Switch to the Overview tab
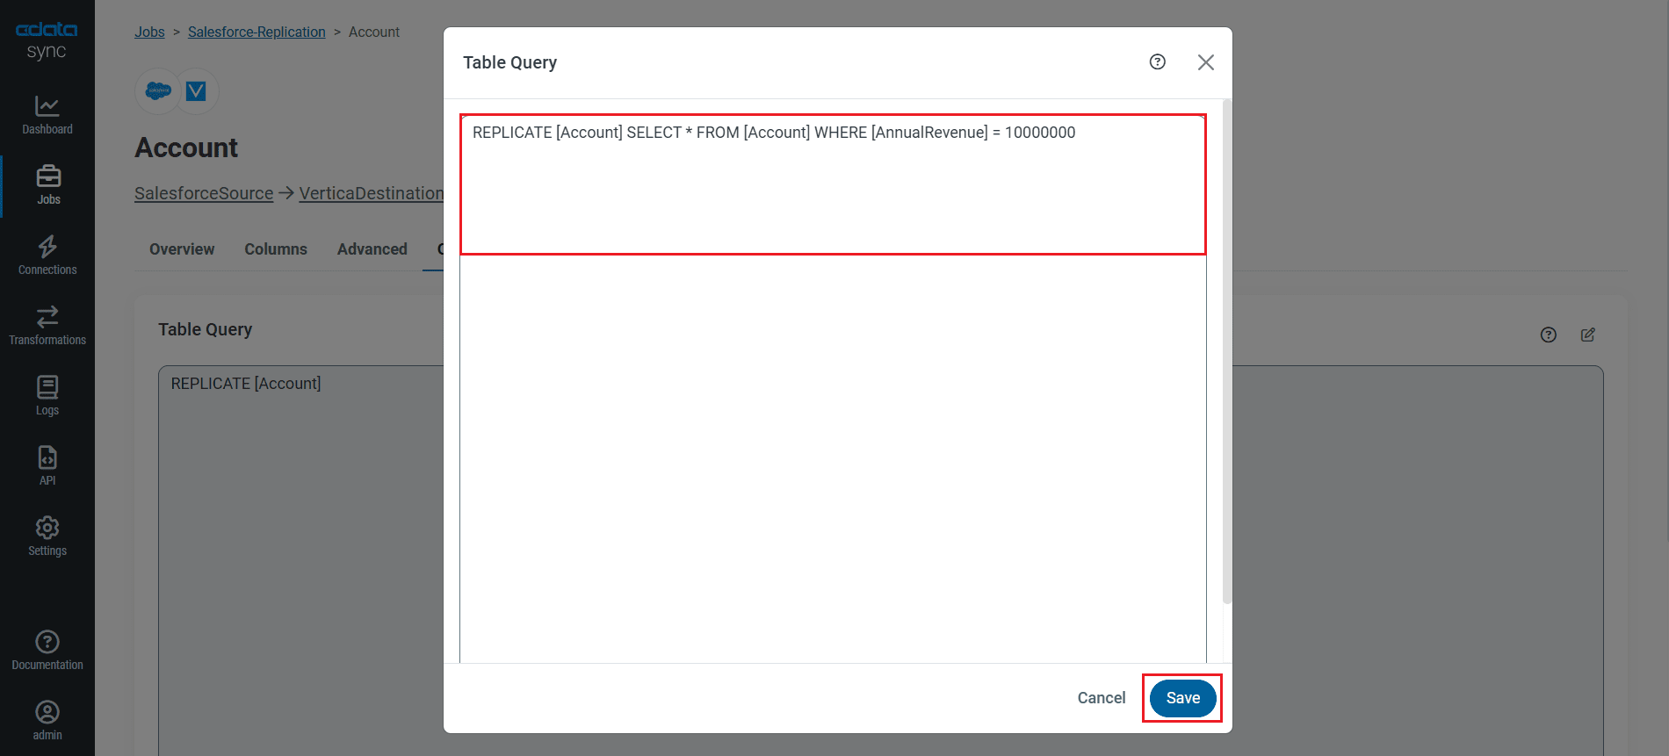This screenshot has height=756, width=1669. click(182, 249)
